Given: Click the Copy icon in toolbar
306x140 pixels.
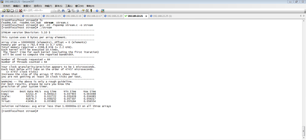Looking at the screenshot, I should coord(55,11).
